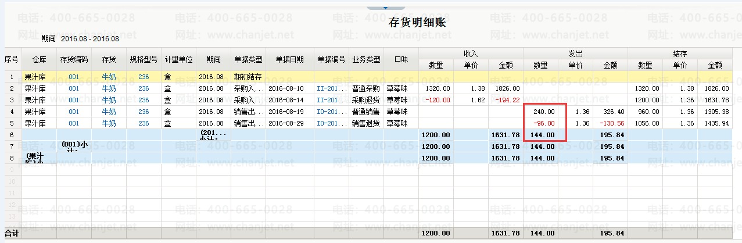The image size is (742, 243).
Task: Click the 收入 group header
Action: 471,53
